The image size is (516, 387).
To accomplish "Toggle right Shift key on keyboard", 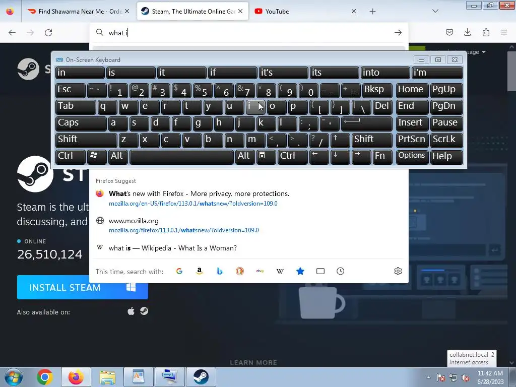I will point(372,140).
